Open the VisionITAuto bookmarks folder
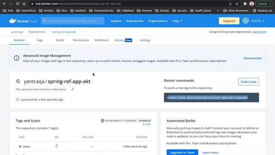The height and width of the screenshot is (155, 275). (26, 10)
